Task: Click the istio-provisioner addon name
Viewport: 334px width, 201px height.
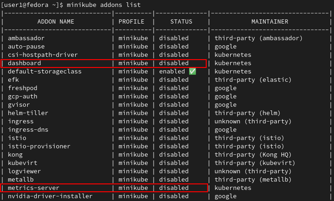Action: [x=39, y=146]
